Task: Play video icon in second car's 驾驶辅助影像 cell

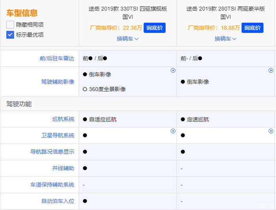Action: [x=271, y=71]
